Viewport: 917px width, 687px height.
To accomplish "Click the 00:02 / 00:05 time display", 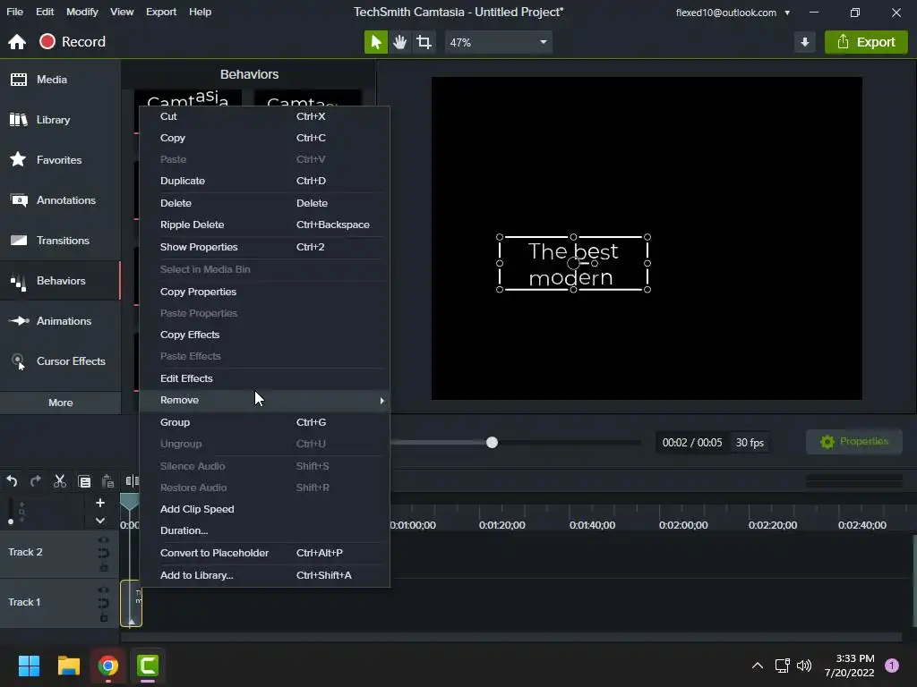I will (x=692, y=443).
